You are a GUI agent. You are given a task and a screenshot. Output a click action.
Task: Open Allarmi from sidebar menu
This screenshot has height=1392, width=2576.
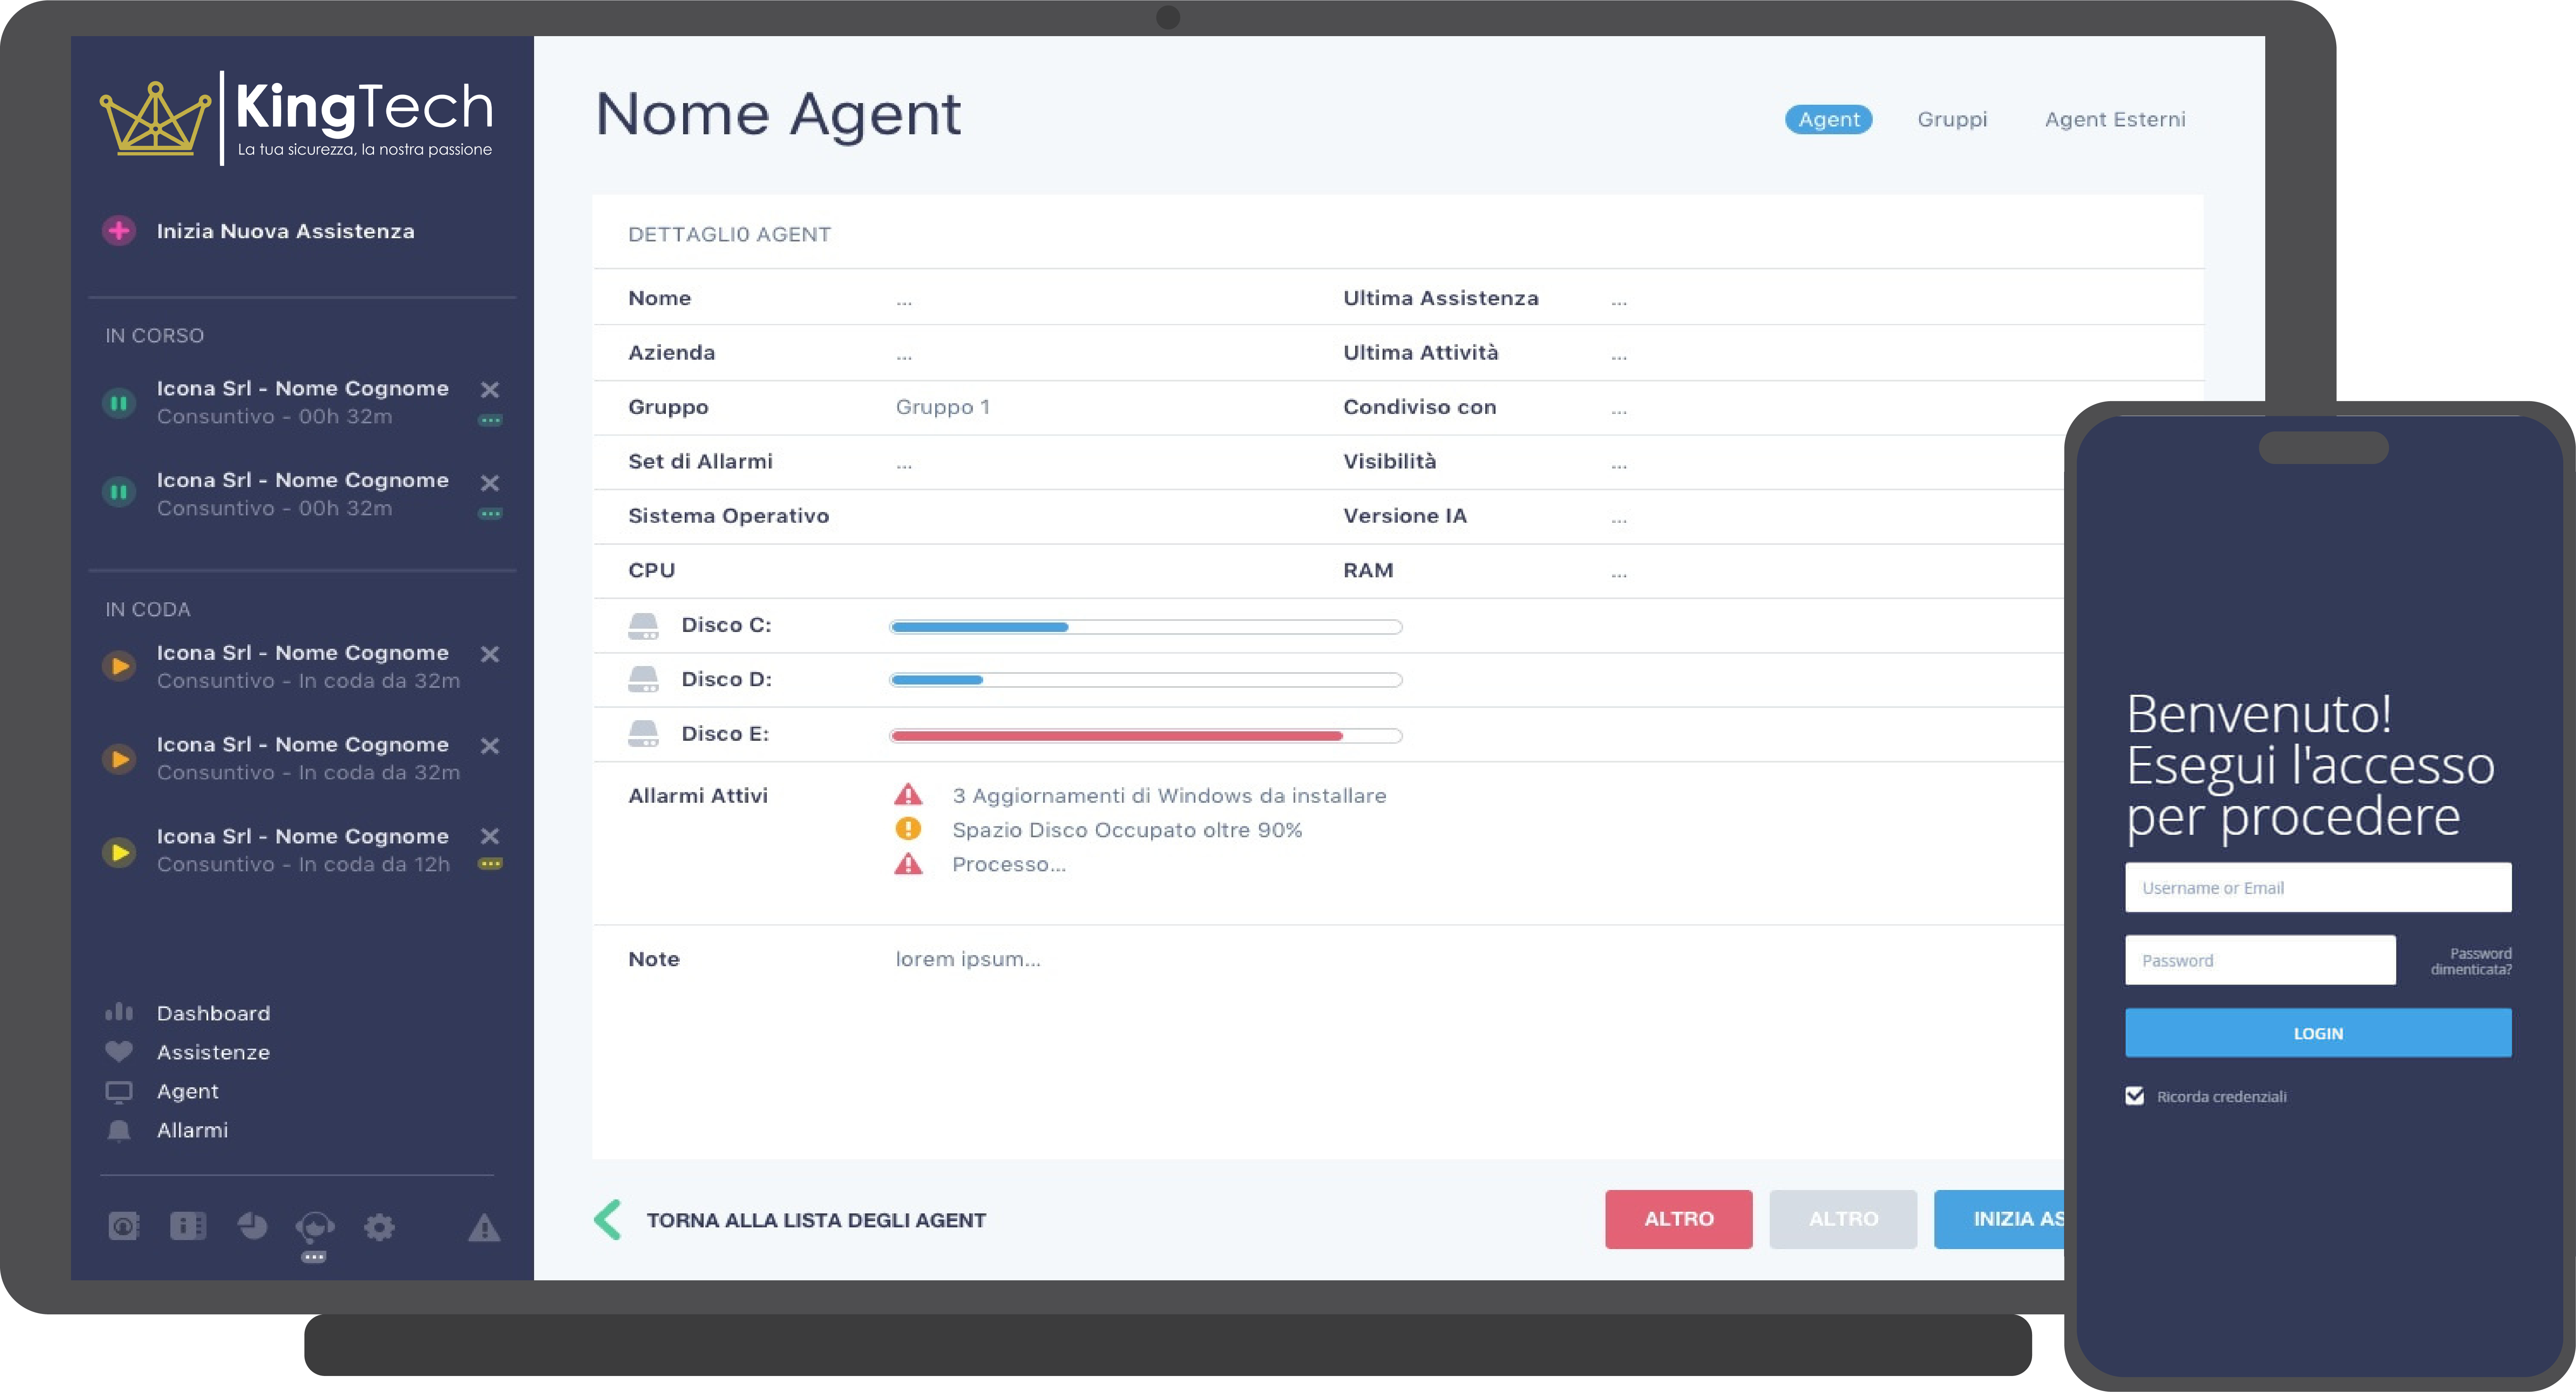(x=192, y=1130)
